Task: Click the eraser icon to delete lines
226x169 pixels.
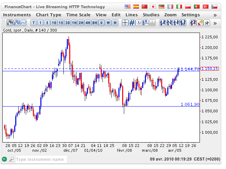Action: pos(200,23)
